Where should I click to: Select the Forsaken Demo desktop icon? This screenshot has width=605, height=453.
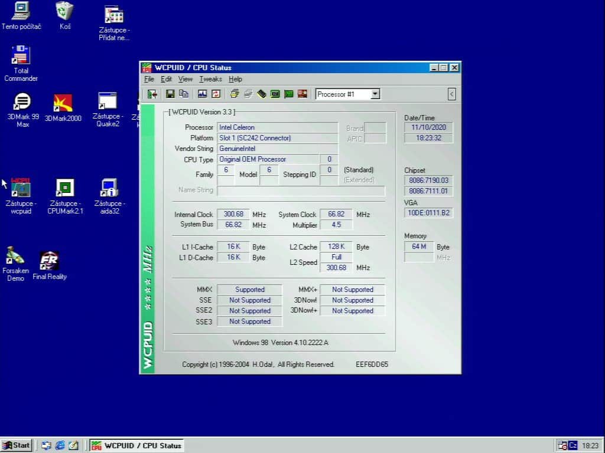(15, 264)
